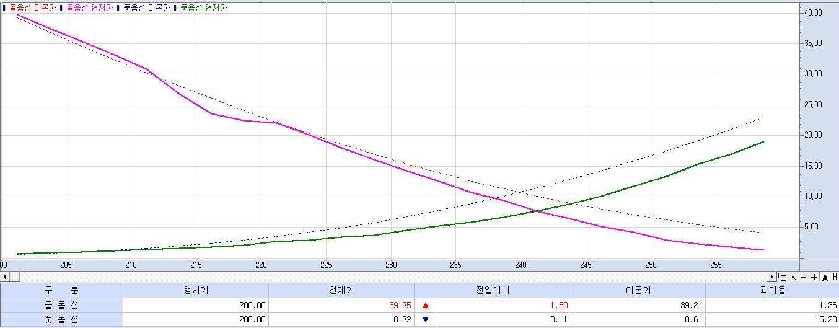Click the minus zoom-out icon
Image resolution: width=839 pixels, height=328 pixels.
(x=803, y=277)
